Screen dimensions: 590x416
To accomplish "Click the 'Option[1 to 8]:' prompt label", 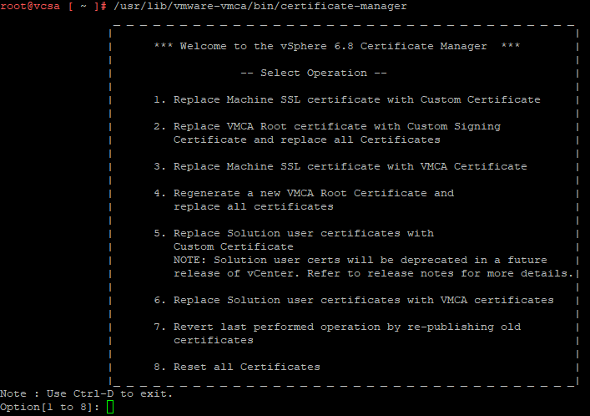I will click(x=50, y=408).
